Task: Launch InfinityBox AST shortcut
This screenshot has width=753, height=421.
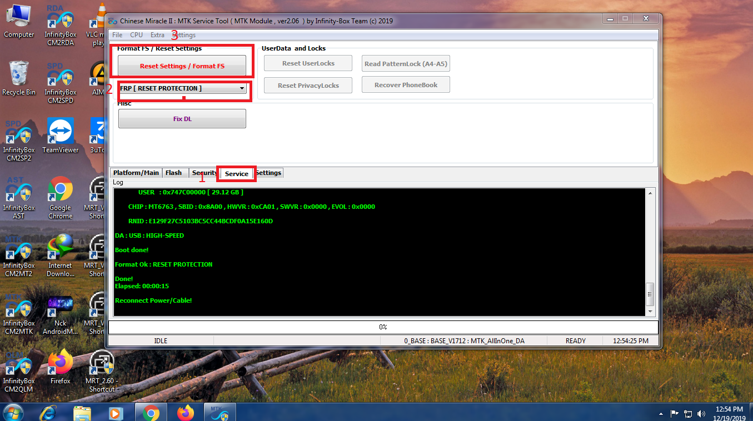Action: [x=19, y=198]
